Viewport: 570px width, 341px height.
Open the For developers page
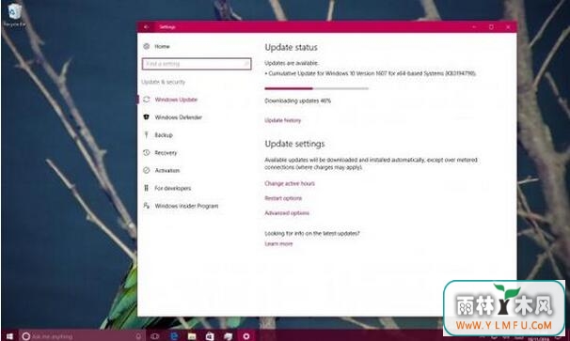point(173,188)
